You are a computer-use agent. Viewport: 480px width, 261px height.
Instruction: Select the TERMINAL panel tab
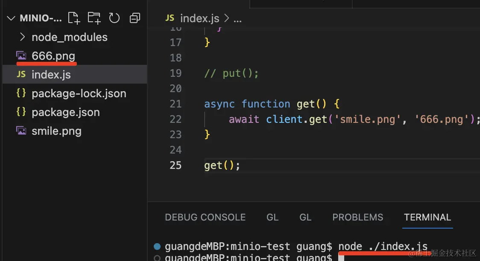tap(427, 217)
